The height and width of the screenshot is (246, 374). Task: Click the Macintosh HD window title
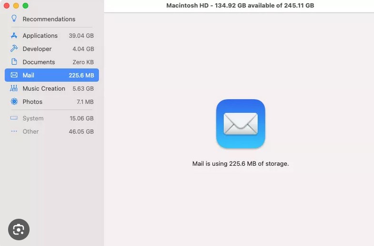point(240,6)
